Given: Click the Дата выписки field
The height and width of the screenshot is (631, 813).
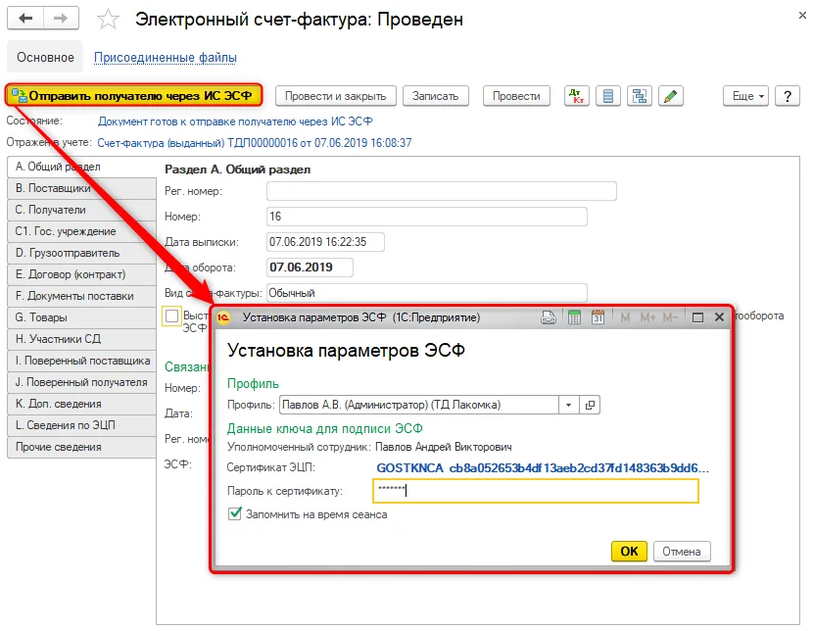Looking at the screenshot, I should (325, 242).
